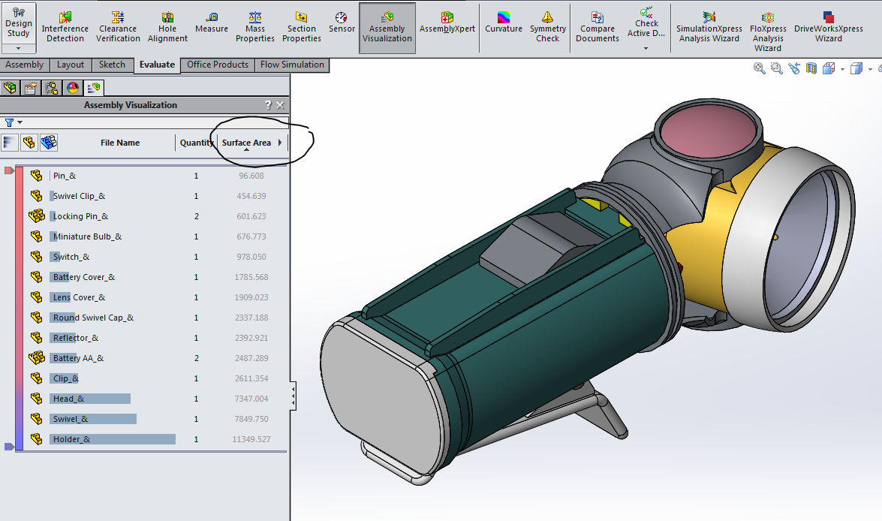Toggle the grouped view button

pyautogui.click(x=49, y=143)
